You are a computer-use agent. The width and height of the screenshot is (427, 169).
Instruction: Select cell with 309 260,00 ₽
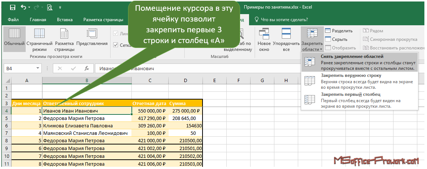click(150, 126)
